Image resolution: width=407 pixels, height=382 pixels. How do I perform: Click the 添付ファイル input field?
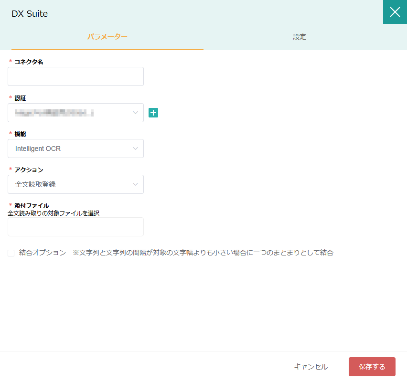click(75, 227)
